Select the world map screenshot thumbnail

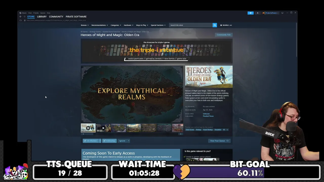[x=118, y=128]
